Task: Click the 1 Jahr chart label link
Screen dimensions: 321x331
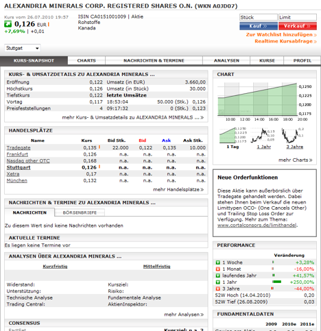Action: [264, 147]
